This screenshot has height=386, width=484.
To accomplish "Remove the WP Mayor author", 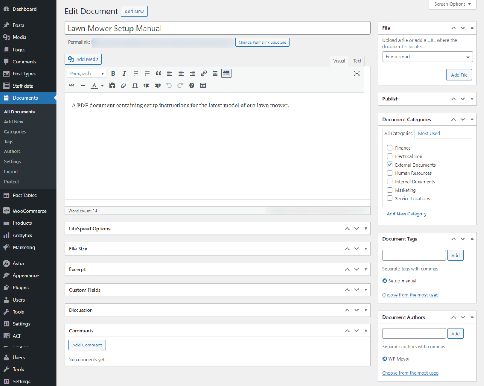I will coord(385,359).
